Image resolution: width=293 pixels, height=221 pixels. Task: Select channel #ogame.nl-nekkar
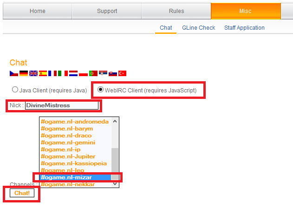[x=76, y=184]
